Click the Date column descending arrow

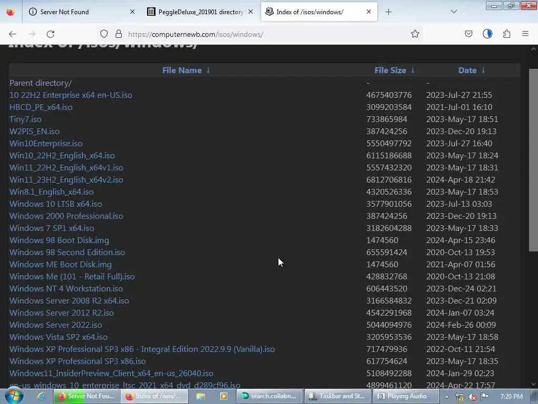[483, 70]
